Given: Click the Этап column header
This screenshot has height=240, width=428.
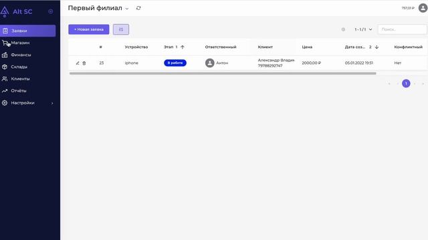Looking at the screenshot, I should click(169, 47).
